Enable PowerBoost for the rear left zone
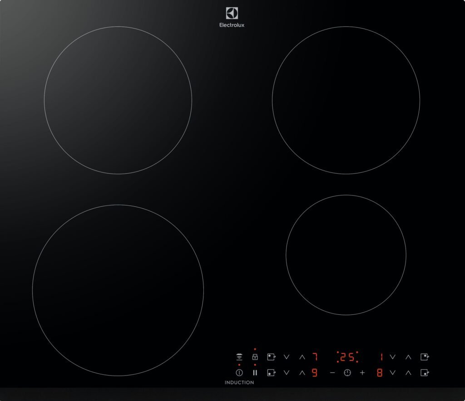The height and width of the screenshot is (401, 465). (x=271, y=357)
